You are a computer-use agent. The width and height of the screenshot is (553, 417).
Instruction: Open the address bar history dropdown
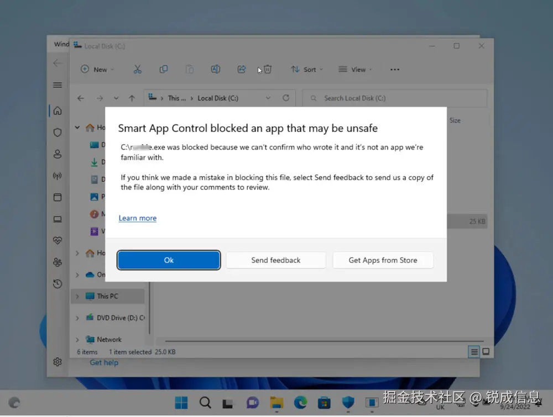tap(268, 98)
